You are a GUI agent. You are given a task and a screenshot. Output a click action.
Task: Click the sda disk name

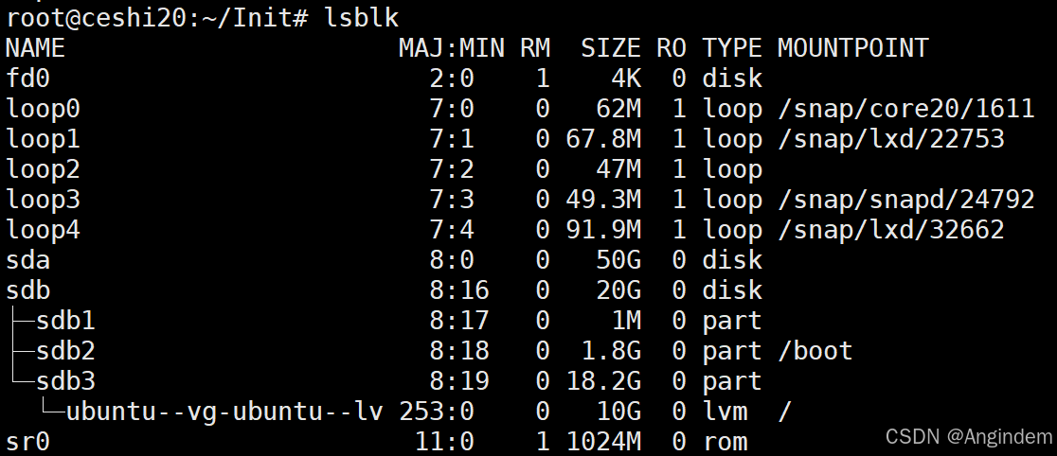coord(27,260)
